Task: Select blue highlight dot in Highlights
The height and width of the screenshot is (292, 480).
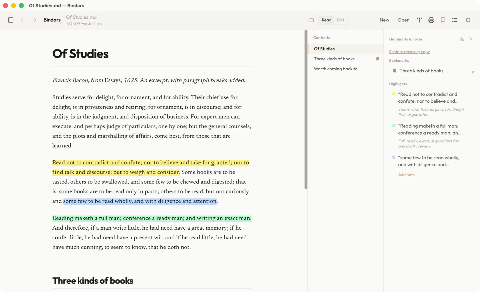Action: (393, 157)
